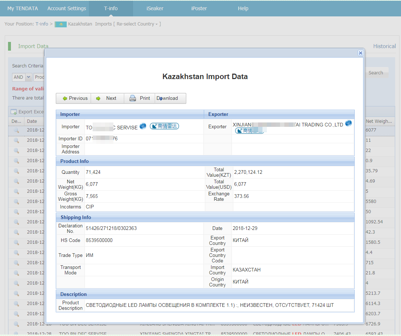Select the iPoster tab
The image size is (401, 336).
199,8
